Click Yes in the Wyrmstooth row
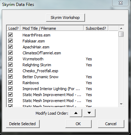This screenshot has width=131, height=135. coord(89,59)
